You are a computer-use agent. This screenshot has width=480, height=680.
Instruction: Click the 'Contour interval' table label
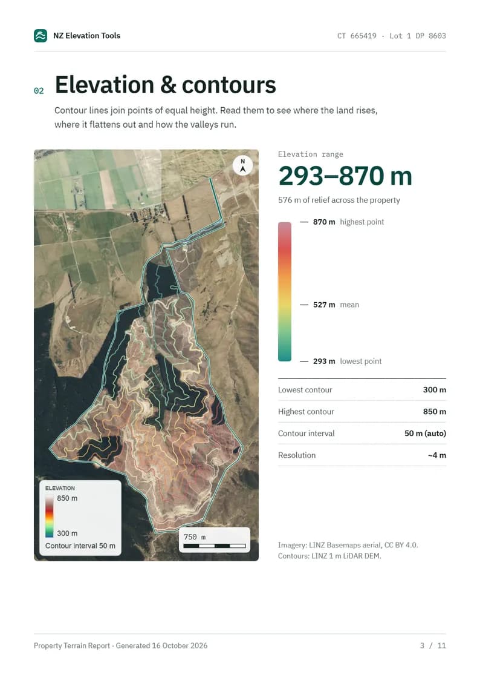click(x=306, y=433)
